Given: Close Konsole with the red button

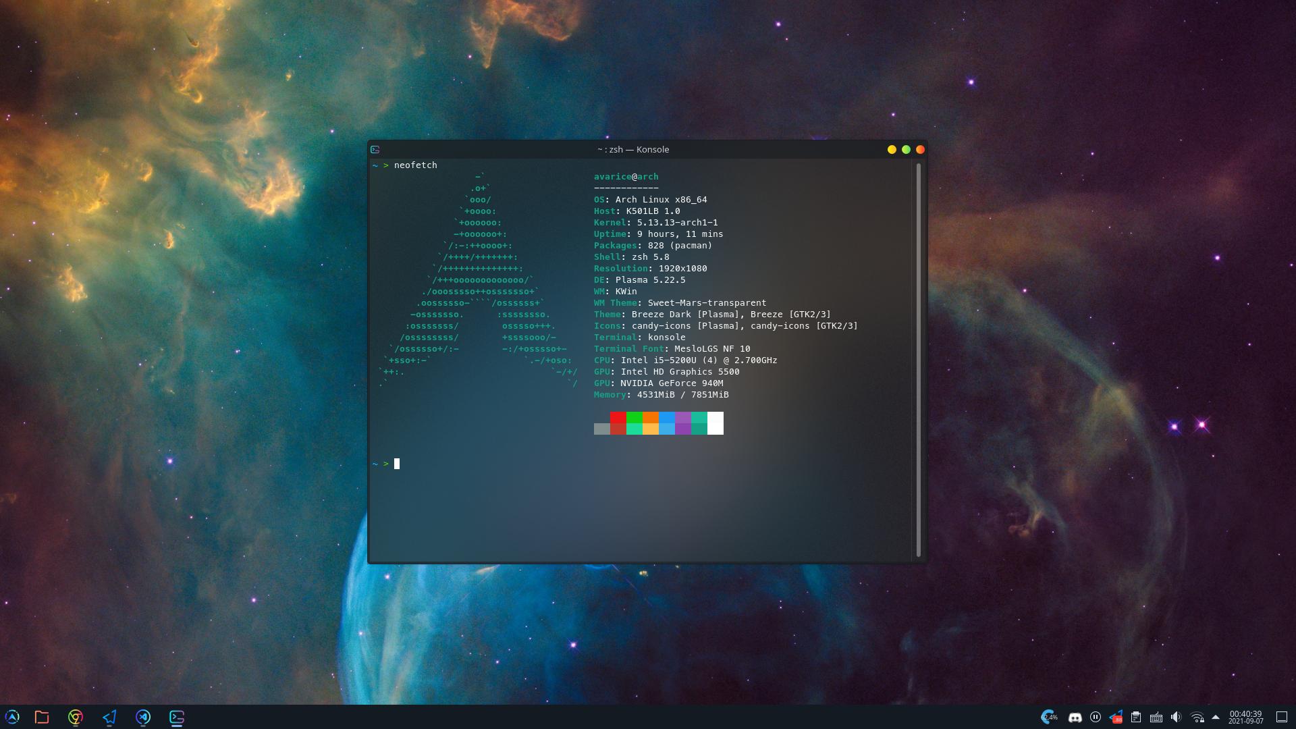Looking at the screenshot, I should point(920,150).
